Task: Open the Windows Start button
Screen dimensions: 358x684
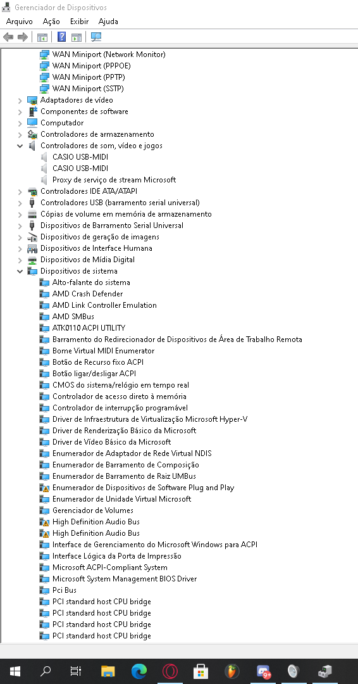Action: (x=15, y=671)
